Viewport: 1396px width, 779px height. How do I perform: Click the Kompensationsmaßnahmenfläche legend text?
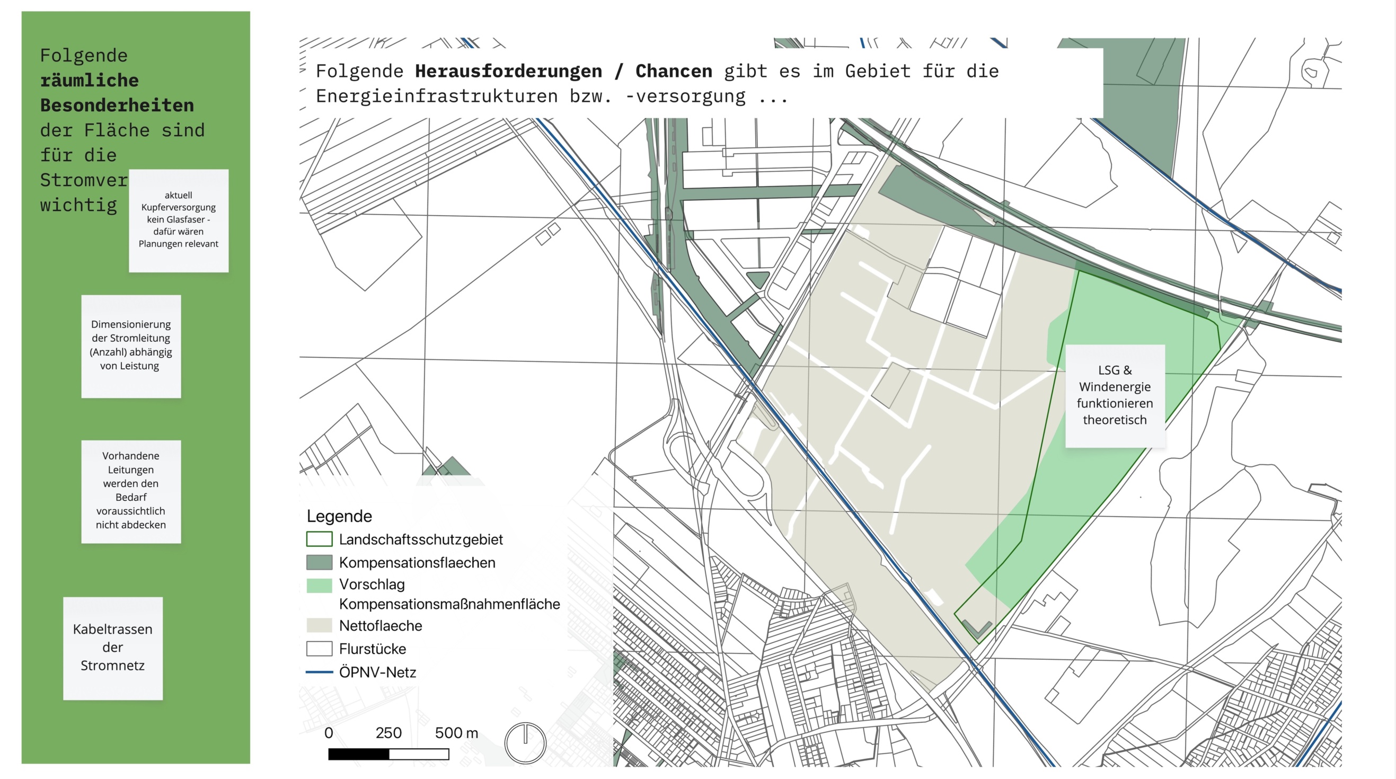[449, 604]
